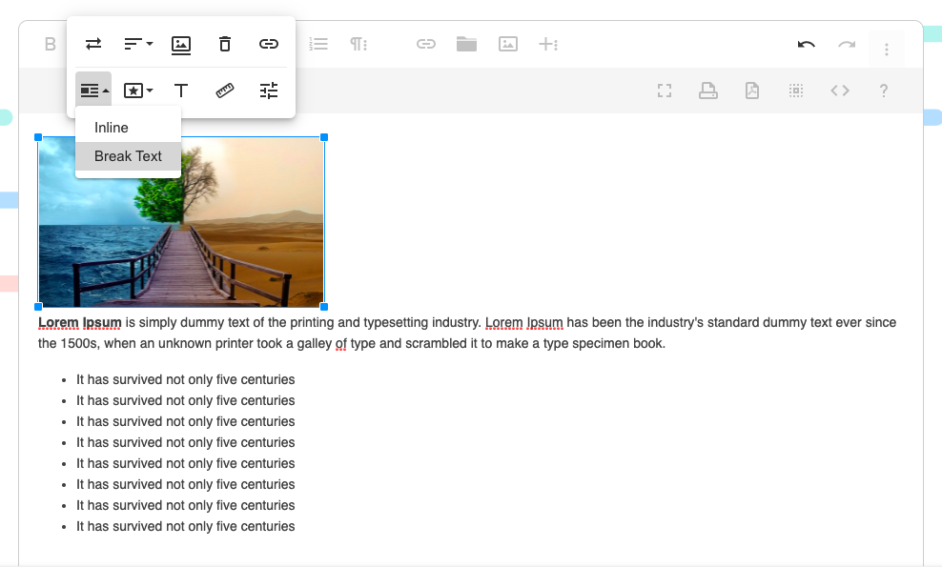Redo the last undone action
Screen dimensions: 942x567
point(846,44)
